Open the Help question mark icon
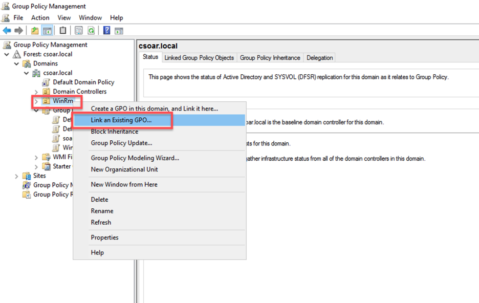The width and height of the screenshot is (479, 303). click(106, 30)
